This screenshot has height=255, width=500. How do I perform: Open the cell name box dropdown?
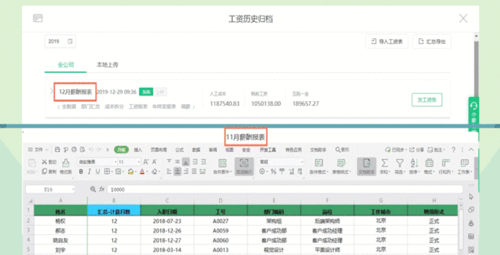pyautogui.click(x=73, y=190)
